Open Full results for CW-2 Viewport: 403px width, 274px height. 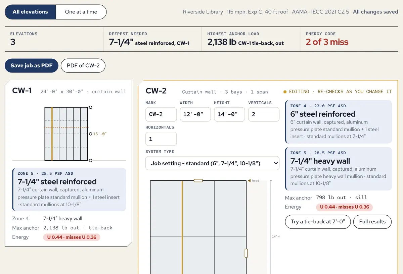coord(372,222)
